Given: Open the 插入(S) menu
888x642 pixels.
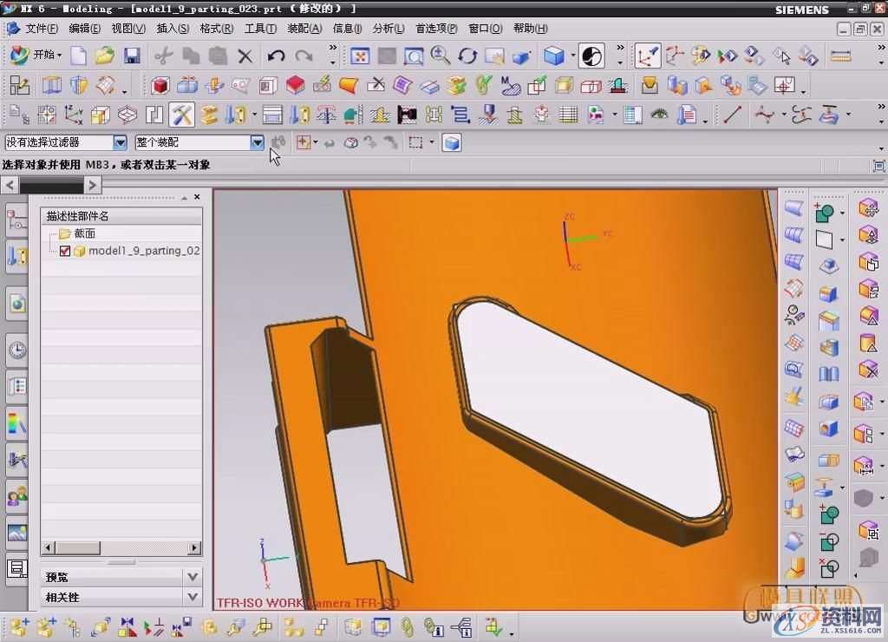Looking at the screenshot, I should point(173,29).
